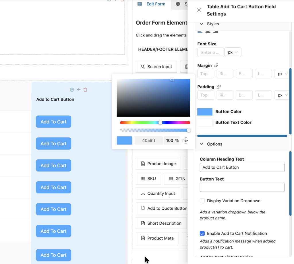Click the SKU barcode icon

tap(143, 179)
